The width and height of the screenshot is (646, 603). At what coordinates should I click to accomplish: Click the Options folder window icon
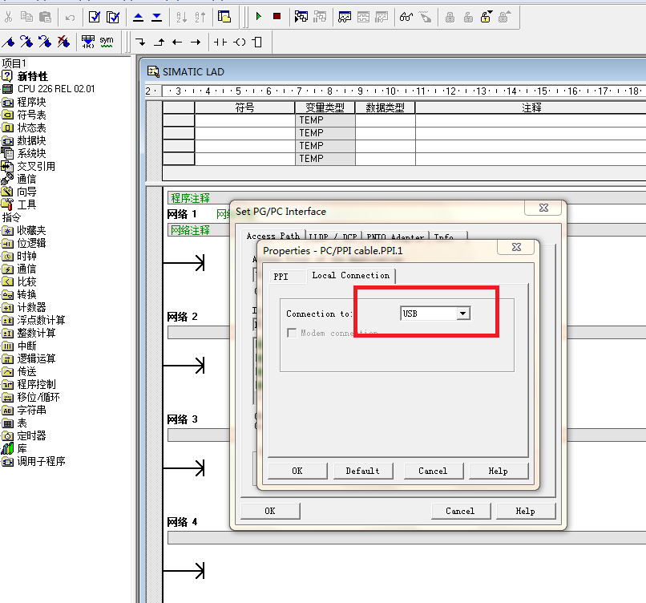pos(224,17)
